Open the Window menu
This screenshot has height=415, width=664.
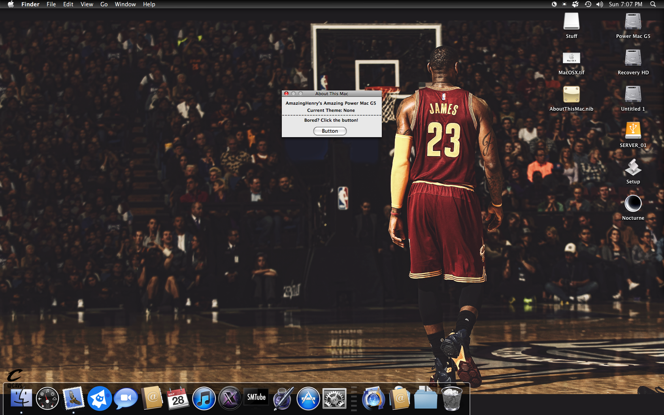coord(125,4)
